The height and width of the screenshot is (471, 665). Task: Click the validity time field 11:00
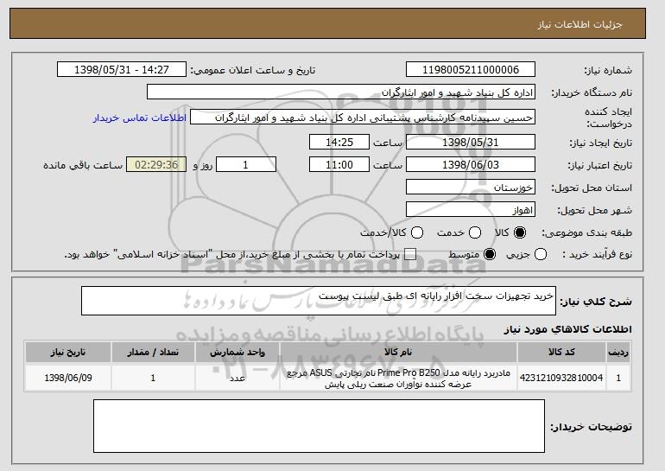pos(339,165)
